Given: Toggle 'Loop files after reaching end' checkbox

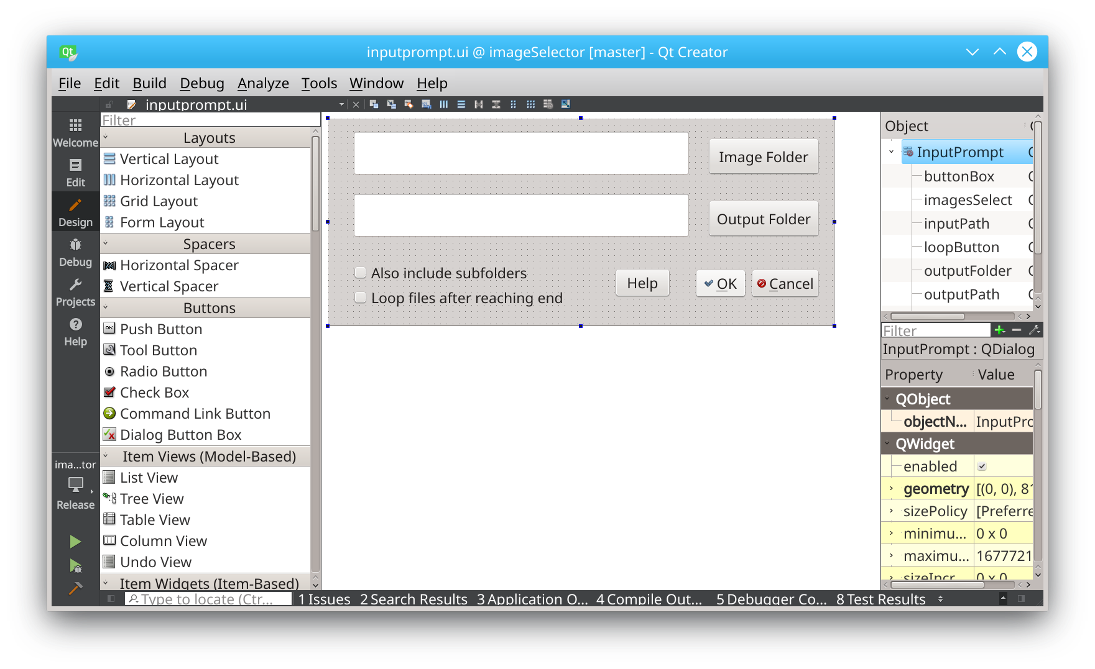Looking at the screenshot, I should coord(360,297).
